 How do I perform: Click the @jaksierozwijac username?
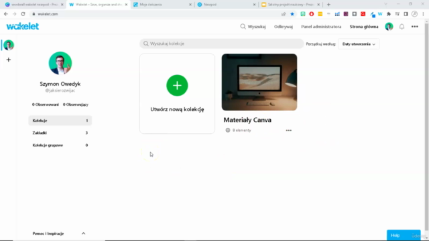[60, 90]
